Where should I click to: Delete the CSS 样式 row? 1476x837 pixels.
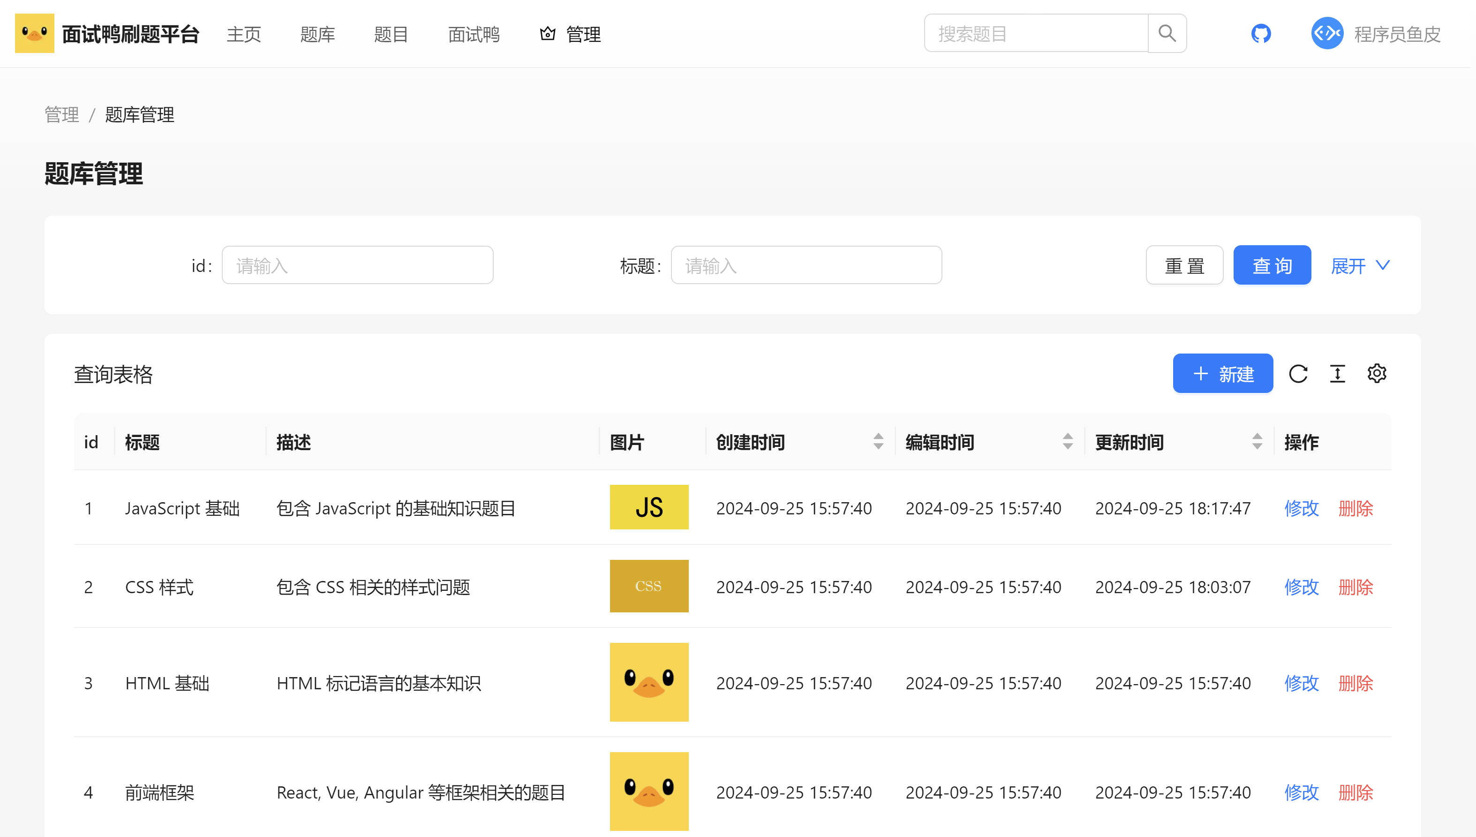pos(1356,587)
